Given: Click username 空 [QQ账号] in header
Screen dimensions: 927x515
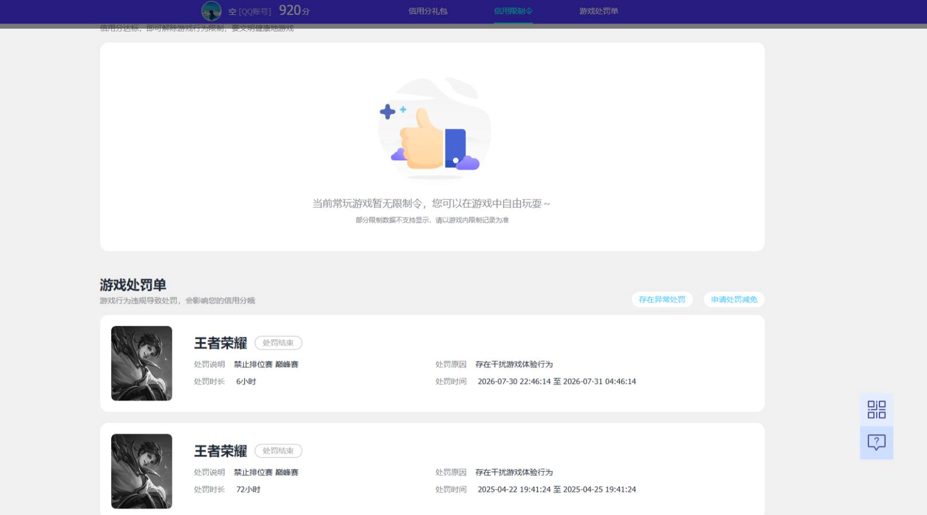Looking at the screenshot, I should [x=249, y=11].
